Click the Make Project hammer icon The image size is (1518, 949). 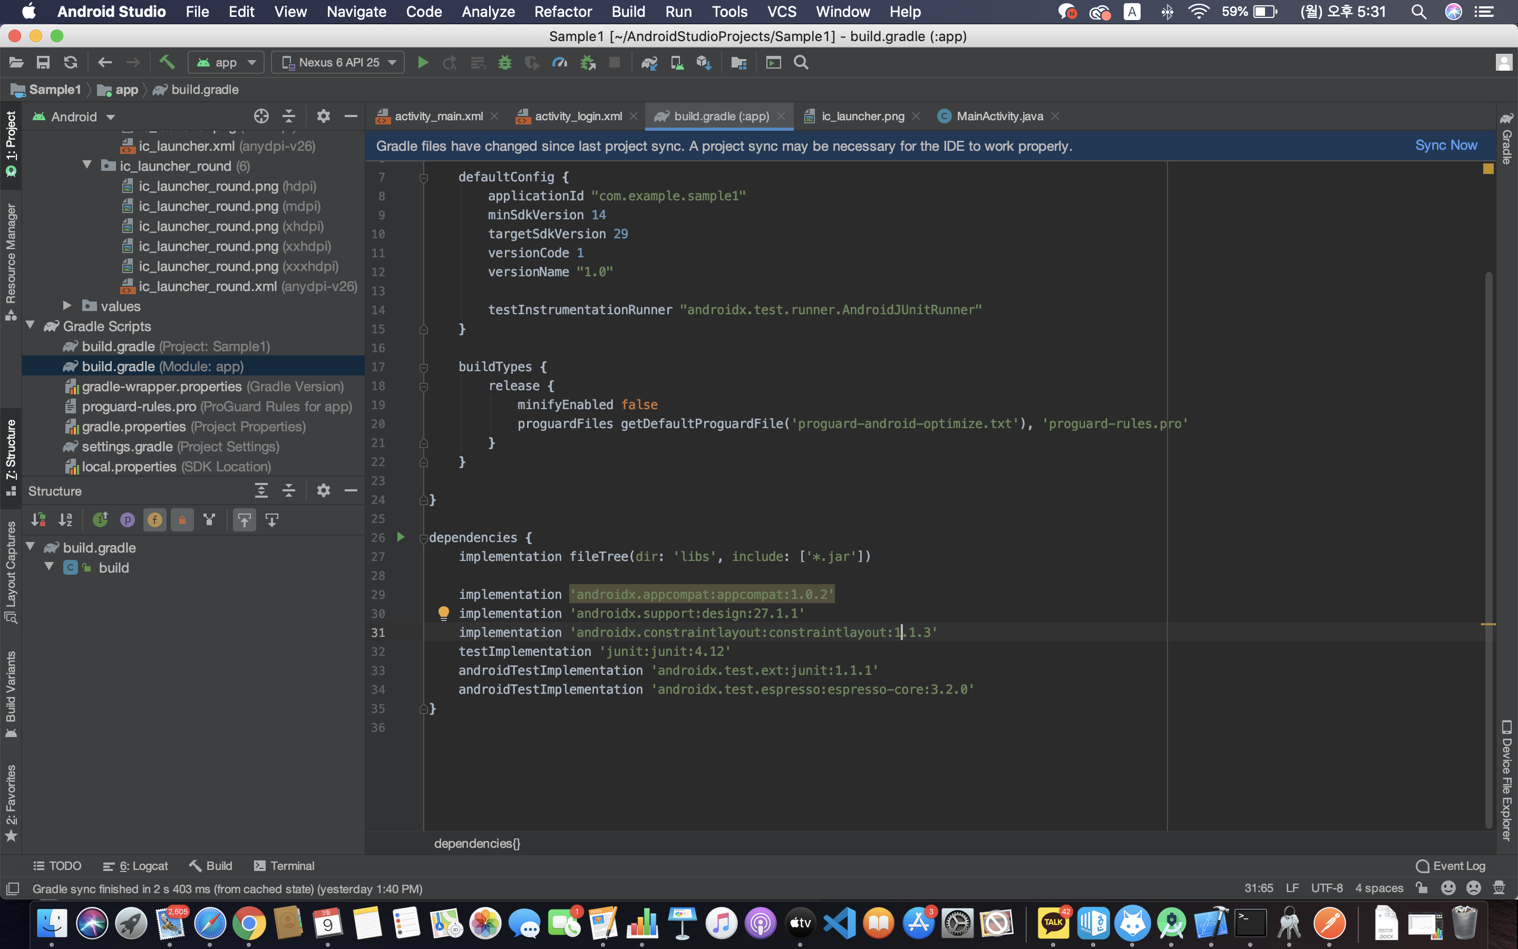(167, 62)
